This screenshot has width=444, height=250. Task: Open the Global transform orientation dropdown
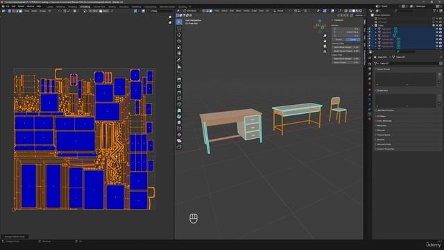pyautogui.click(x=280, y=11)
